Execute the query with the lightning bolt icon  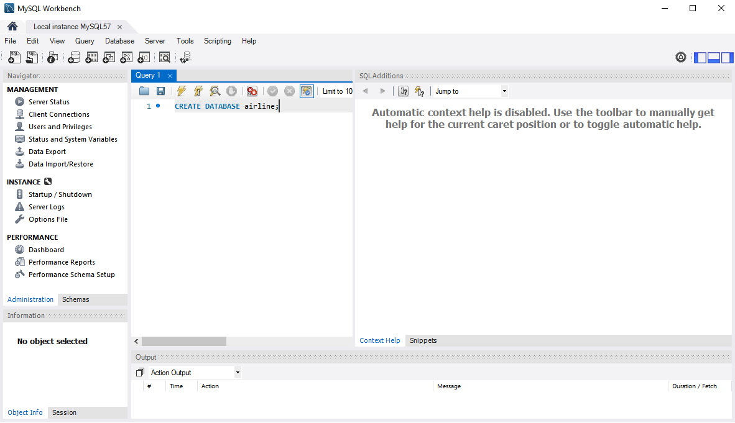tap(181, 91)
